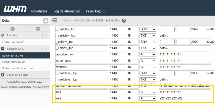The width and height of the screenshot is (215, 107).
Task: Go to Início breadcrumb
Action: (65, 20)
